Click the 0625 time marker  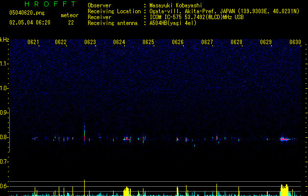tap(148, 42)
